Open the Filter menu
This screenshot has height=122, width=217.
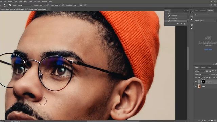point(31,1)
